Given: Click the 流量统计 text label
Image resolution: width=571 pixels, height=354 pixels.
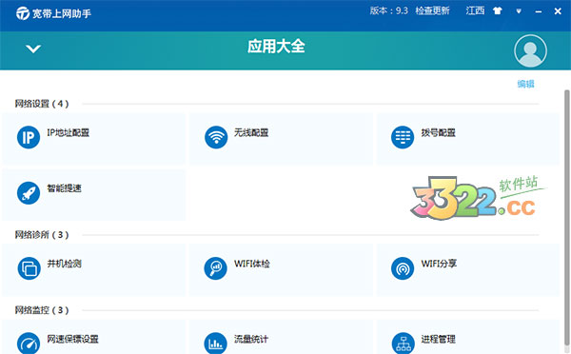Looking at the screenshot, I should coord(251,339).
